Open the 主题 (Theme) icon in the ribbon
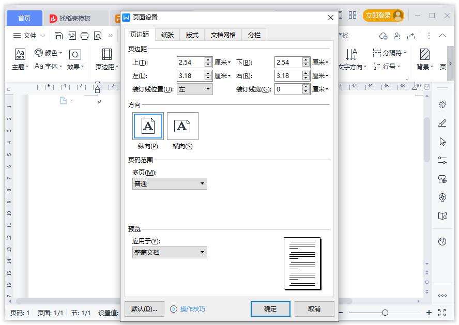 pyautogui.click(x=20, y=54)
